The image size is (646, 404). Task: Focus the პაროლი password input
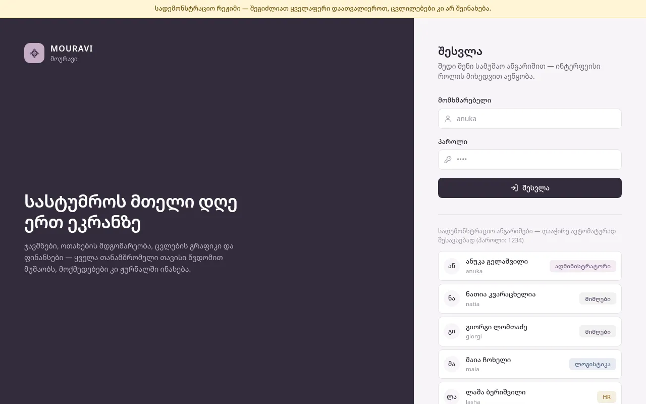click(530, 160)
